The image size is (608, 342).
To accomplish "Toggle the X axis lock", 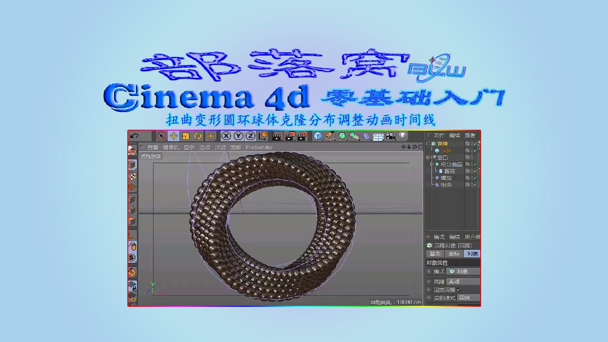I will (x=226, y=136).
